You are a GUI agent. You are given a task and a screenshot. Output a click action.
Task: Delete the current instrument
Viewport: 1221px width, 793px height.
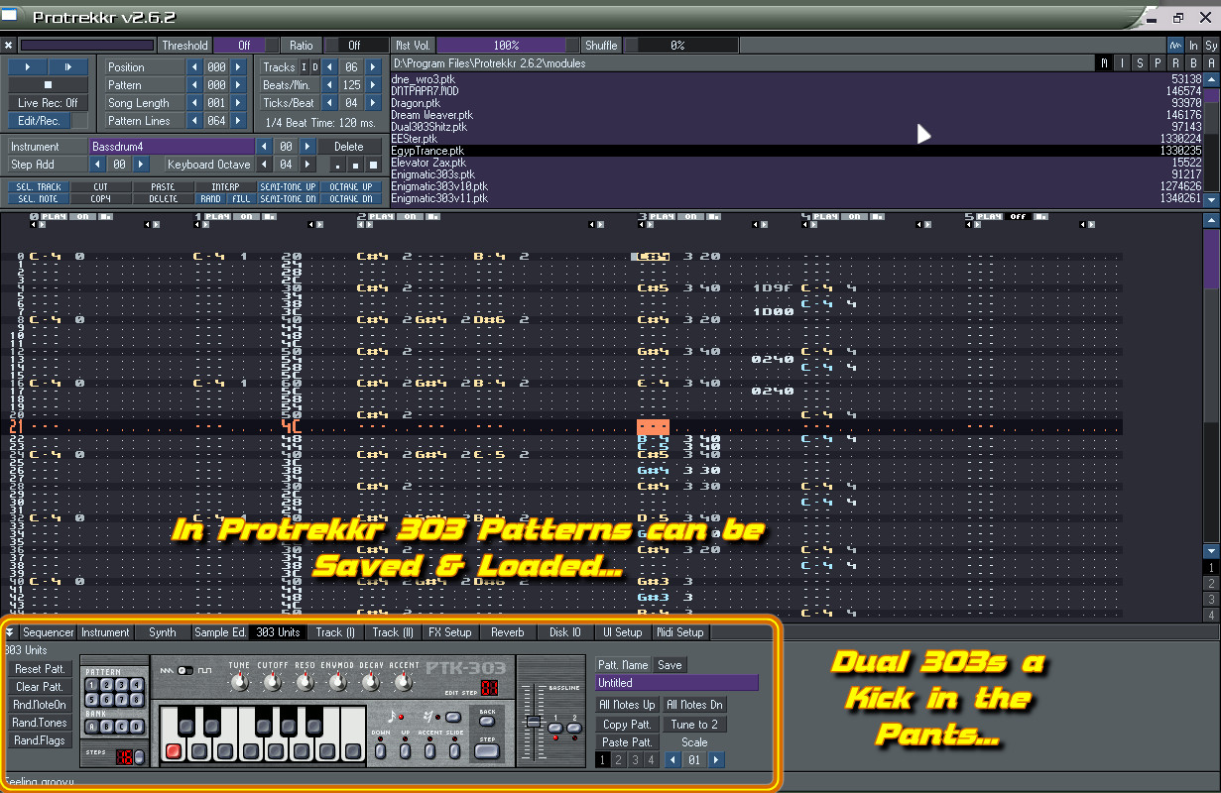tap(349, 147)
